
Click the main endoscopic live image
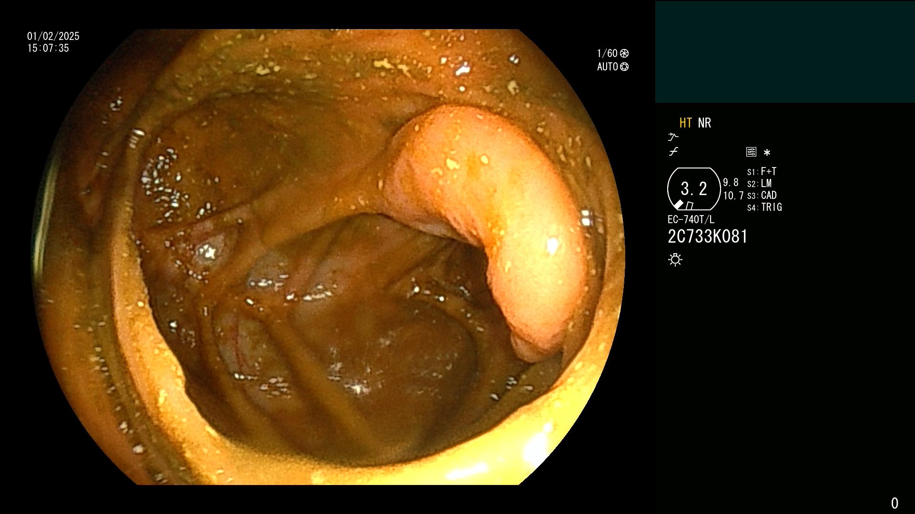pyautogui.click(x=328, y=257)
